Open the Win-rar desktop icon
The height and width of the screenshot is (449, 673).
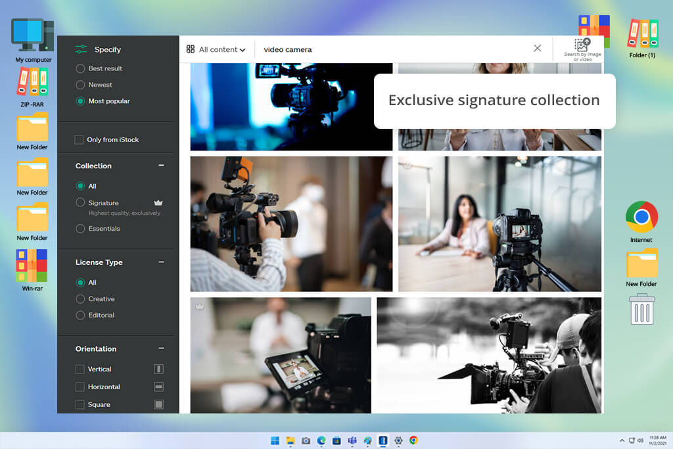32,270
